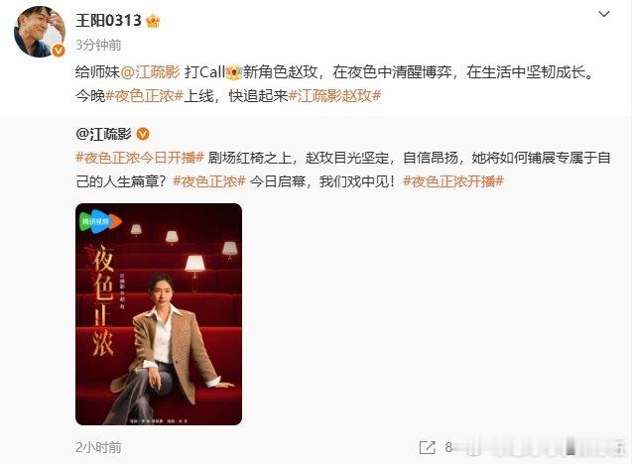Open the @江疏影 mention in post text

[x=150, y=72]
